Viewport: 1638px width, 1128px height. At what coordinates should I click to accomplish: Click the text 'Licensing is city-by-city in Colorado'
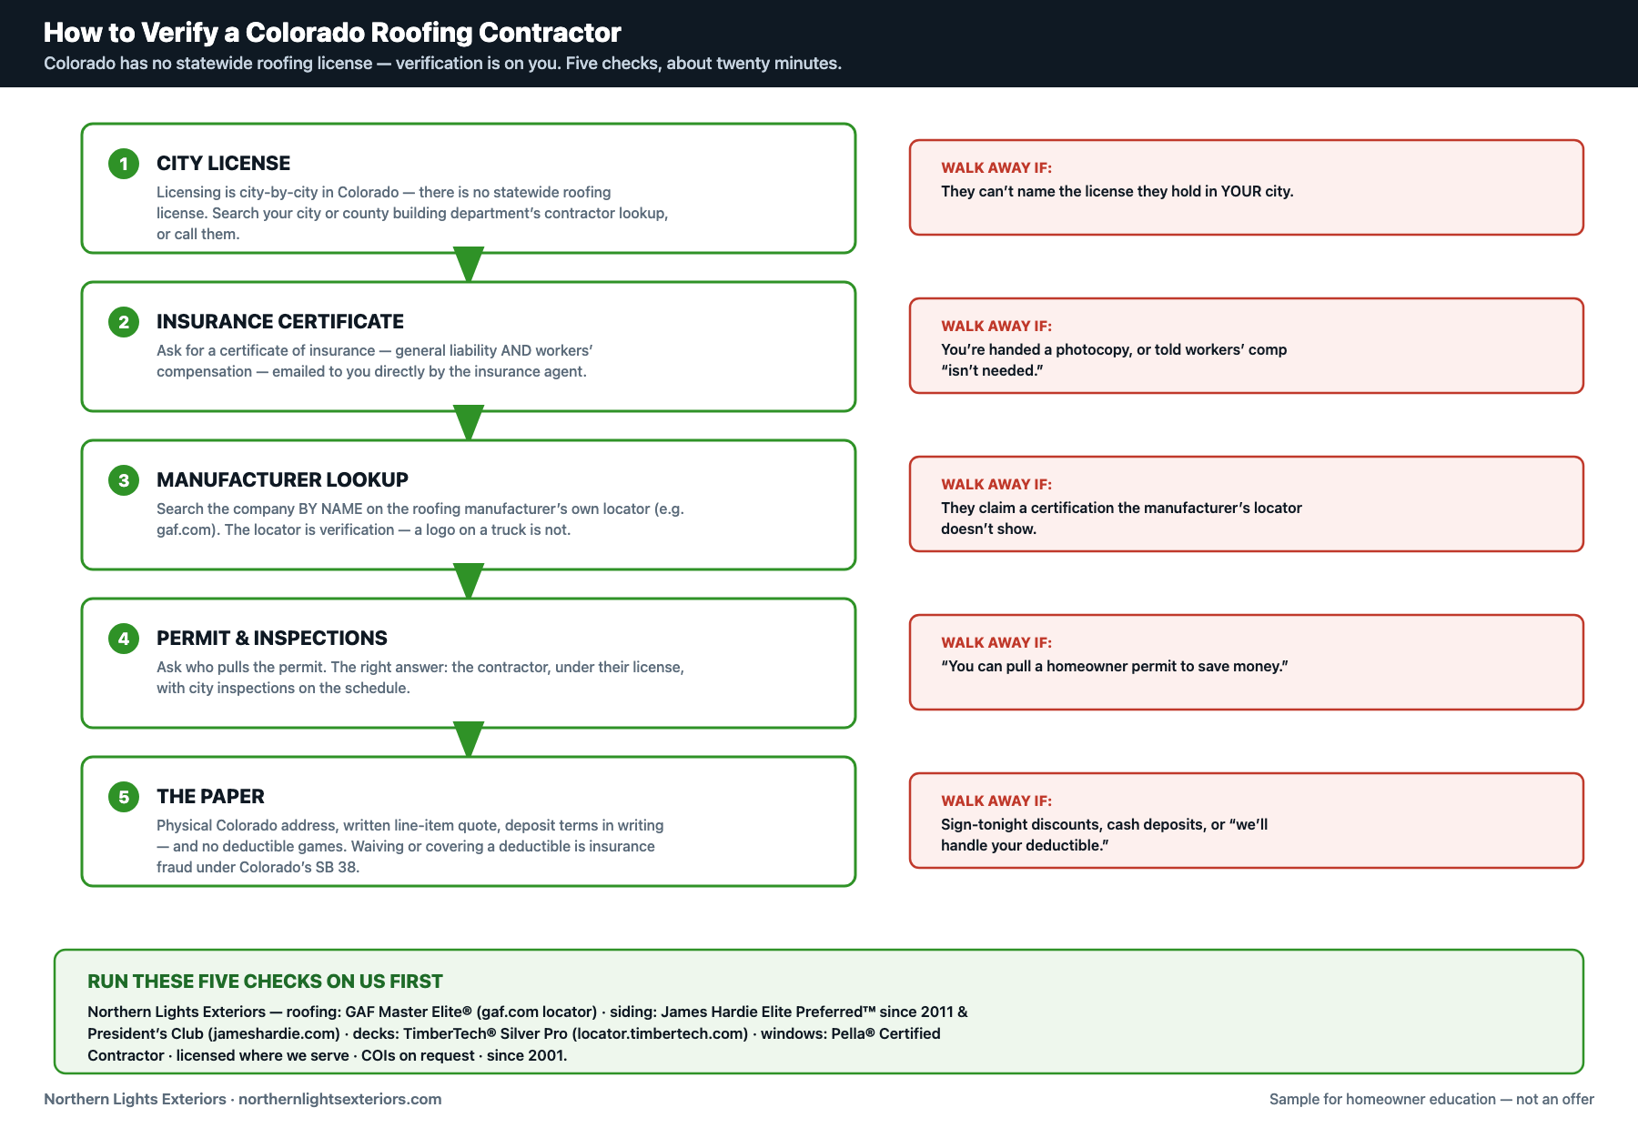tap(278, 193)
